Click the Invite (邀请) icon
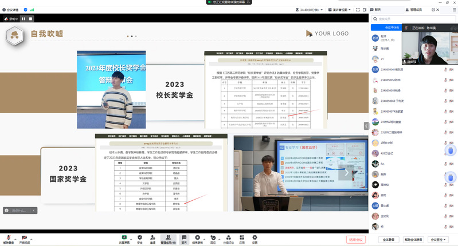Screen dimensions: 458x246 click(x=153, y=237)
